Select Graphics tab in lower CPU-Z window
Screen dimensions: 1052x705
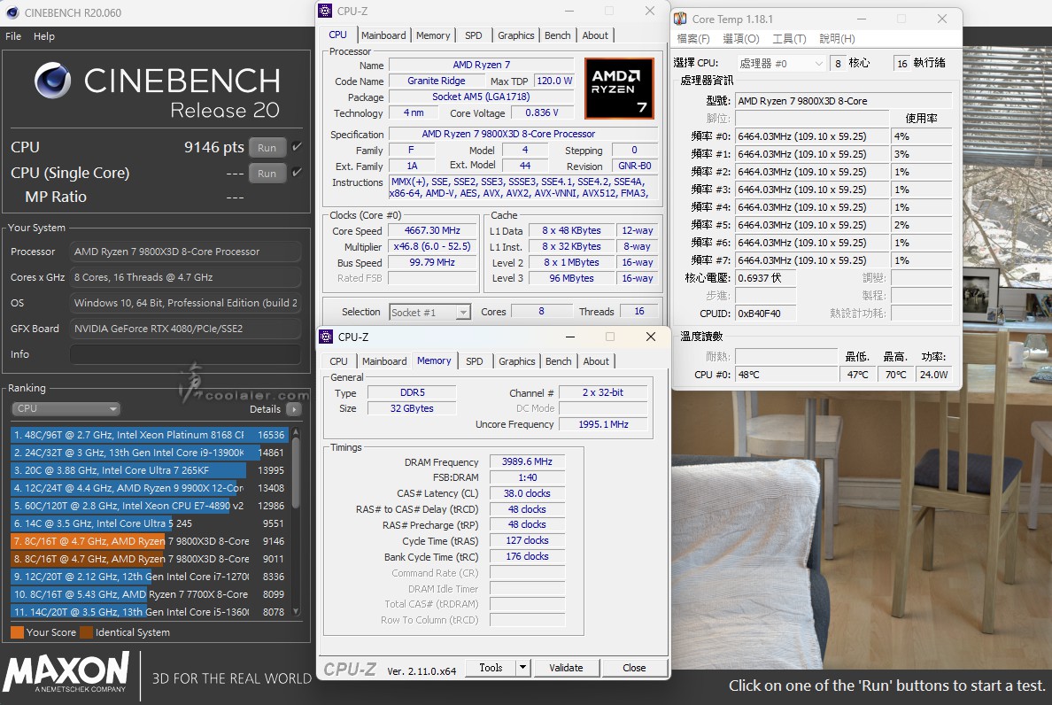tap(516, 361)
